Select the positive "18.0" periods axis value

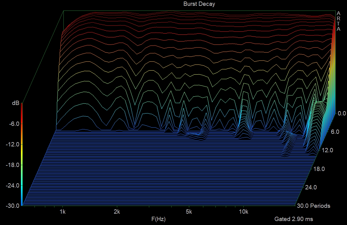pyautogui.click(x=319, y=169)
